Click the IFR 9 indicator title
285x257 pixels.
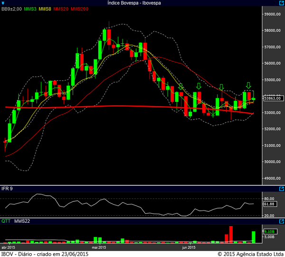(7, 189)
